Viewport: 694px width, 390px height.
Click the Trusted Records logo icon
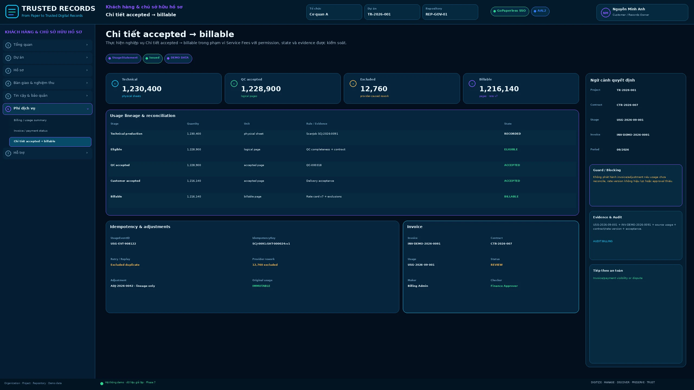pos(12,12)
